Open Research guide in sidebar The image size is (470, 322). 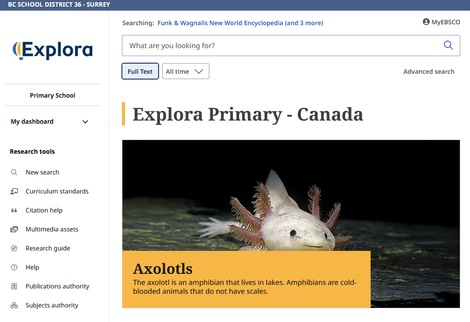[48, 248]
